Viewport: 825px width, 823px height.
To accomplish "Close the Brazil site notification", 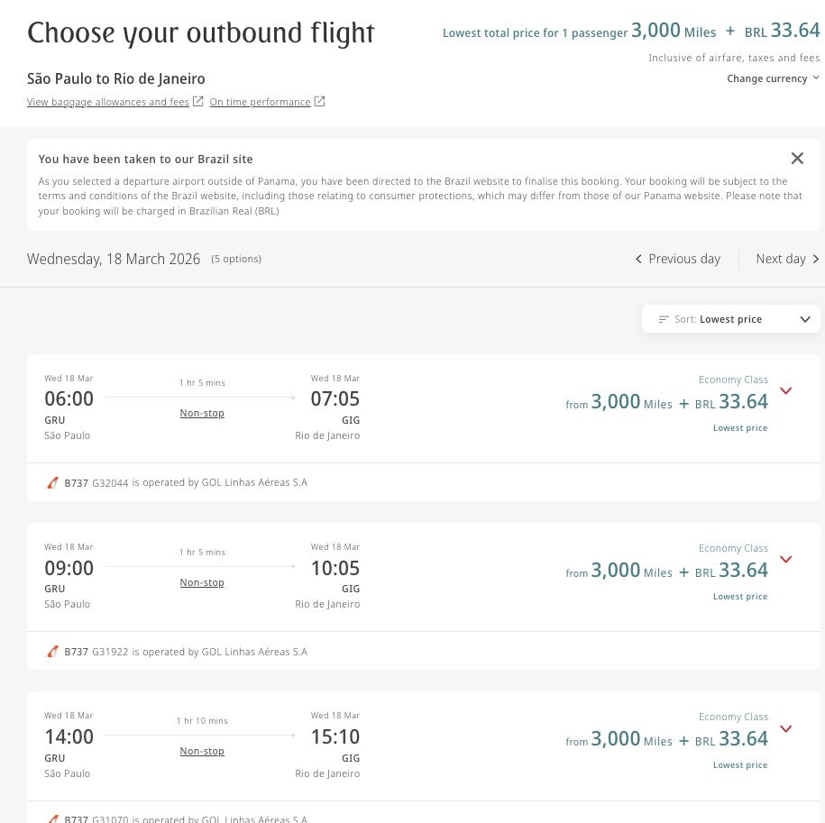I will pyautogui.click(x=797, y=159).
